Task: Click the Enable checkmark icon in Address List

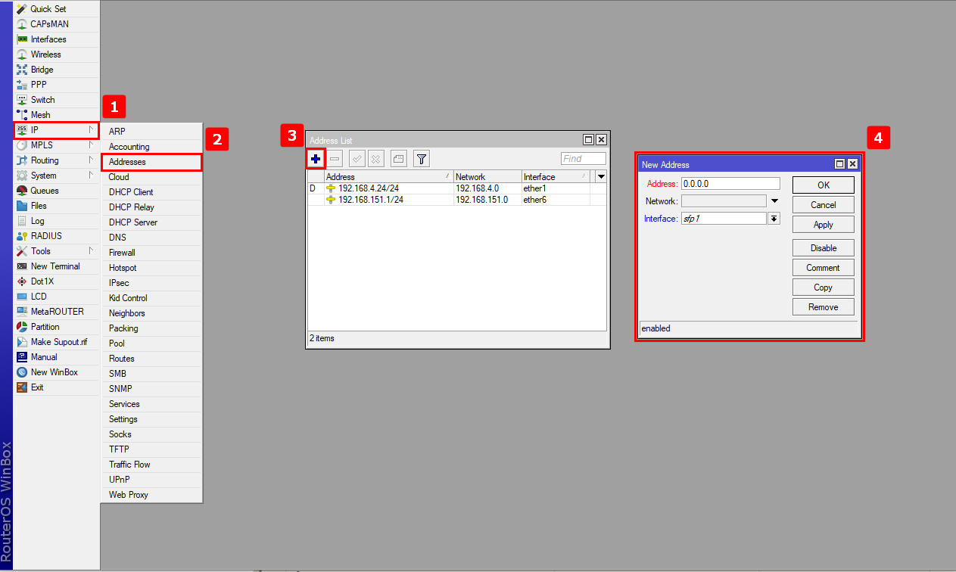Action: [x=357, y=159]
